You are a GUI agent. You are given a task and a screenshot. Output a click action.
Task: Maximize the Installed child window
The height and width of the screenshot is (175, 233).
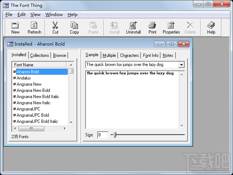pyautogui.click(x=171, y=44)
